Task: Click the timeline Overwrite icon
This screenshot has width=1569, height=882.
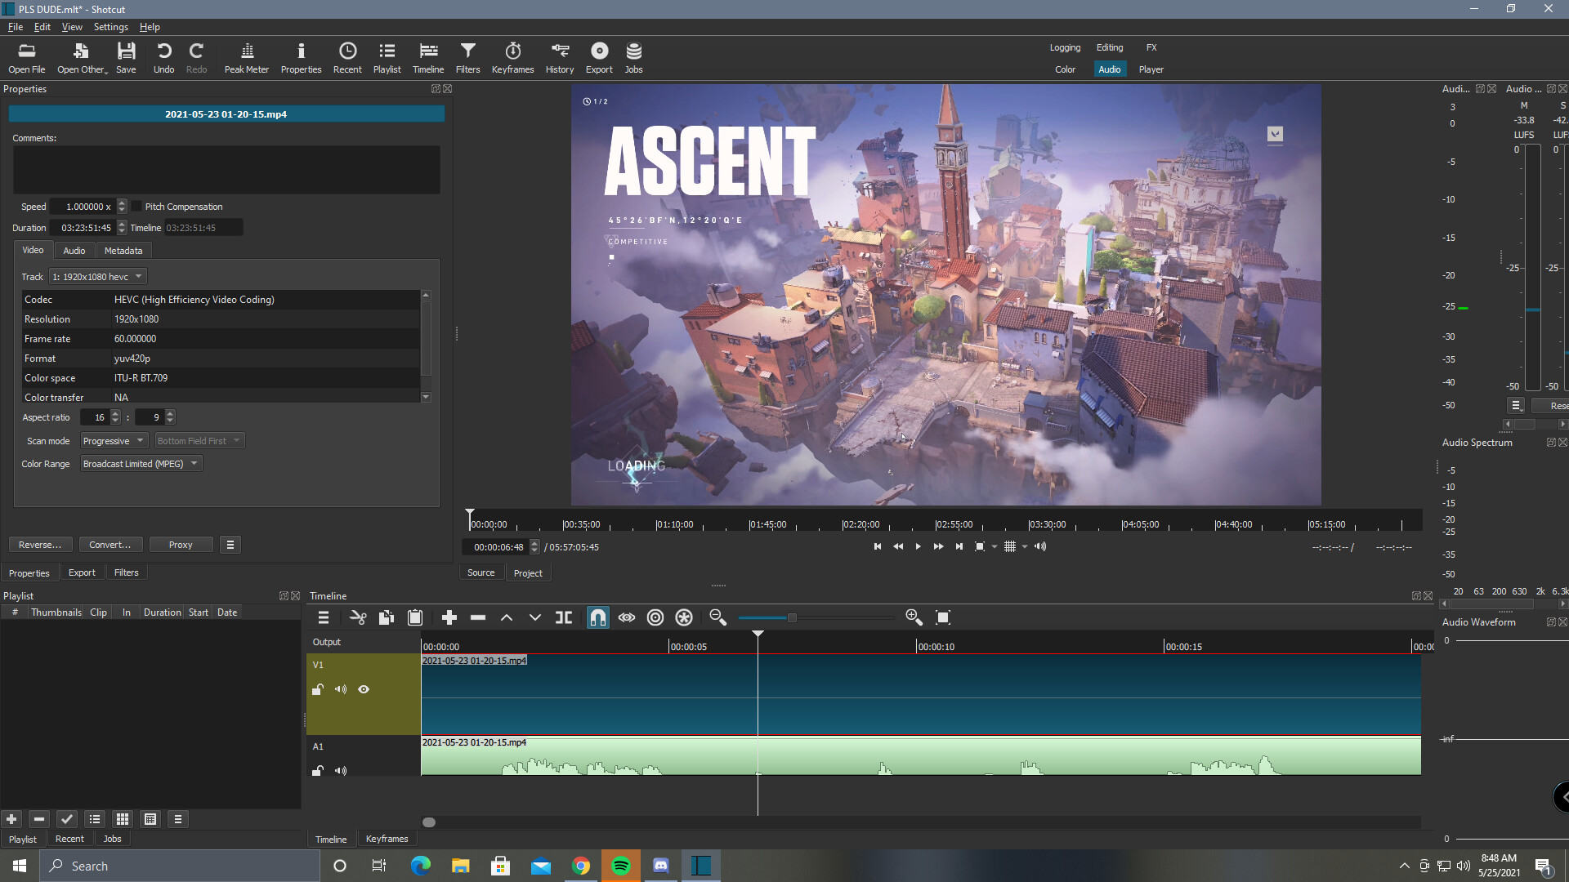Action: (x=535, y=617)
